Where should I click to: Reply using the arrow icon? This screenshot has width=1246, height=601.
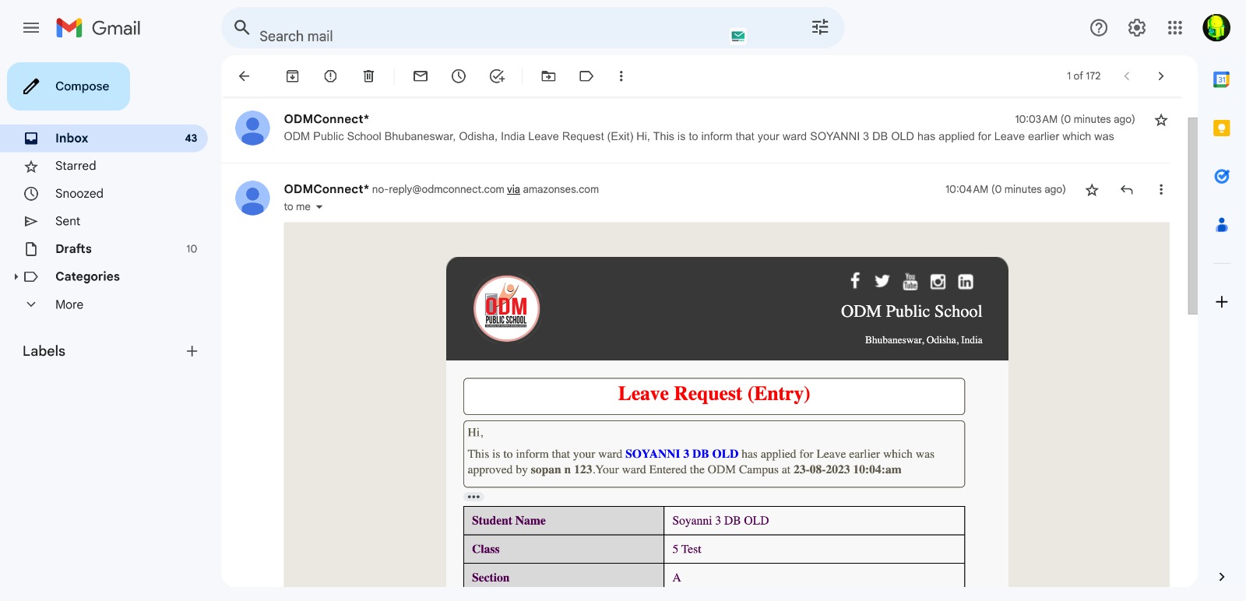click(1126, 190)
